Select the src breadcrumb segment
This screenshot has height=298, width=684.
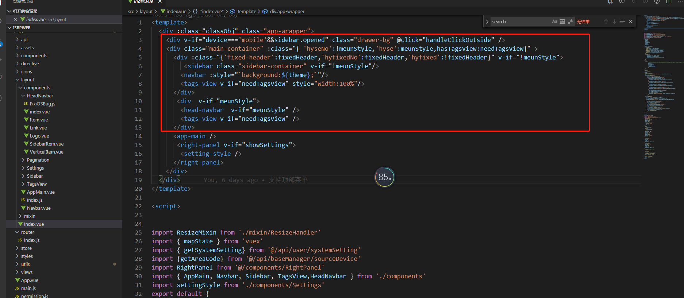(x=131, y=11)
